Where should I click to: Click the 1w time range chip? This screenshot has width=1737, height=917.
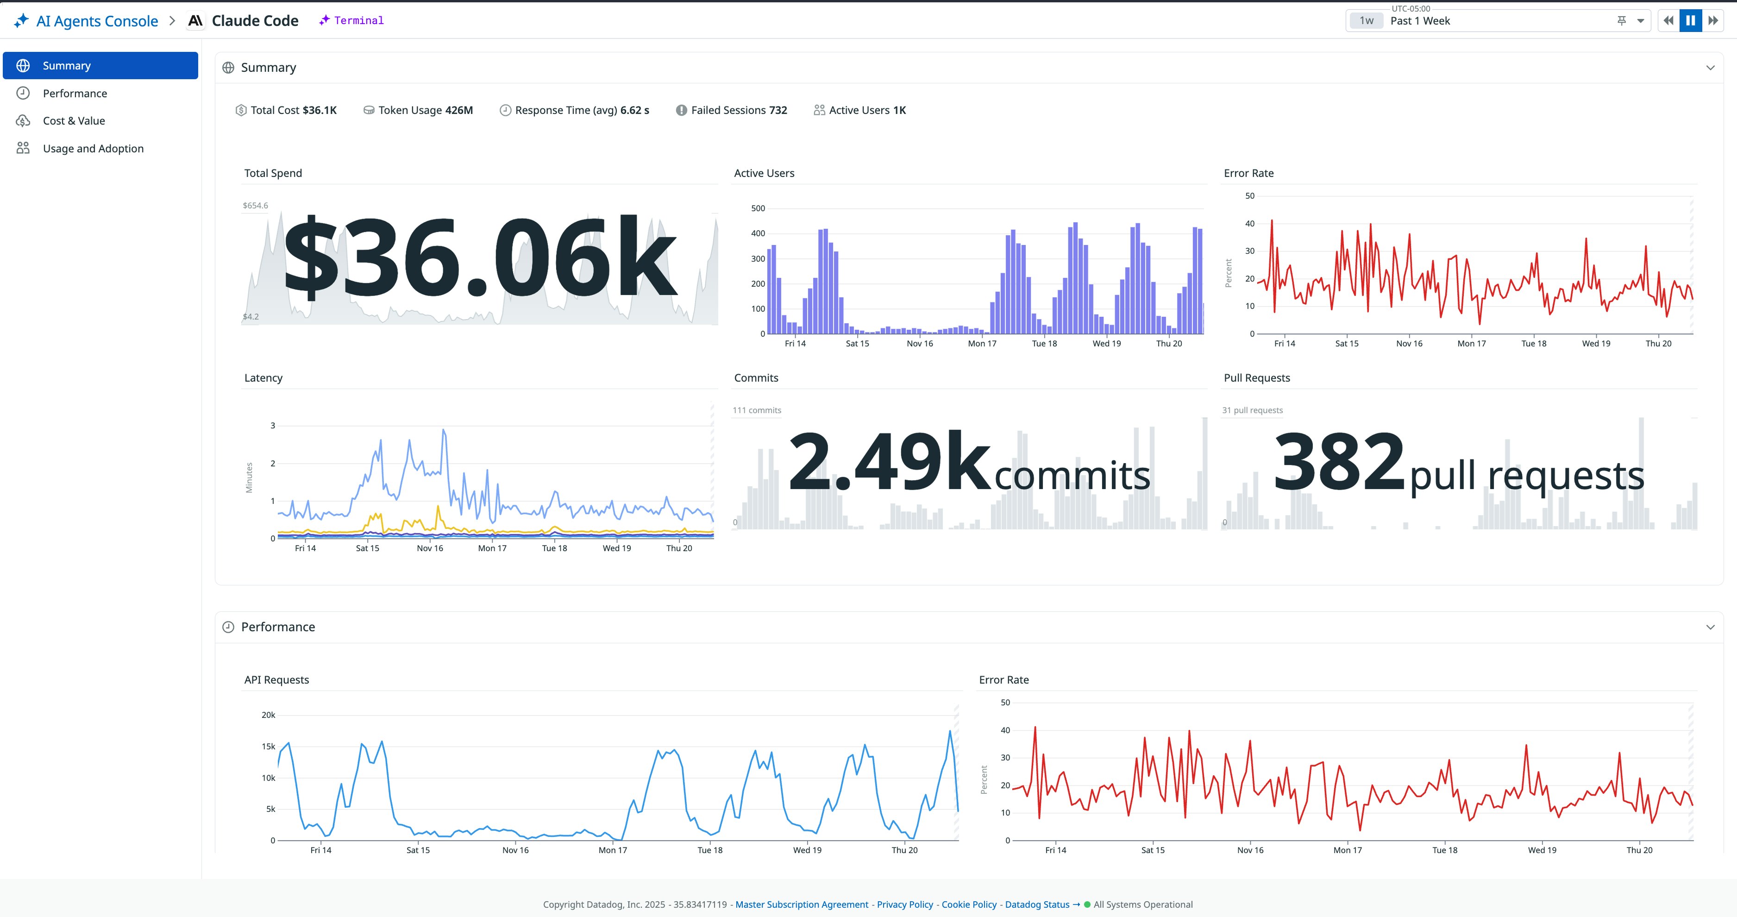point(1366,20)
